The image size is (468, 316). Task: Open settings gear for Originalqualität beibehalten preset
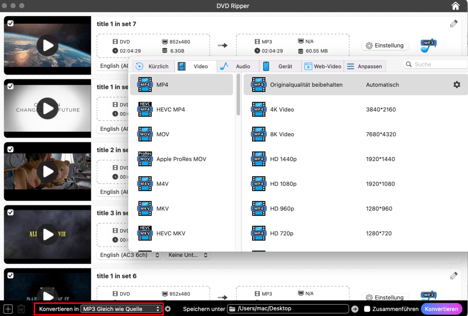(x=457, y=84)
